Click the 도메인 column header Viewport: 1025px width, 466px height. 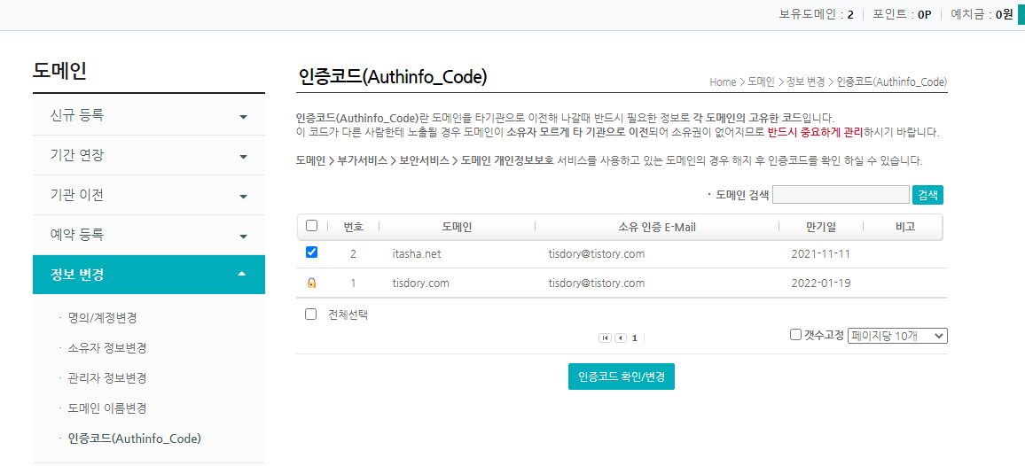457,227
